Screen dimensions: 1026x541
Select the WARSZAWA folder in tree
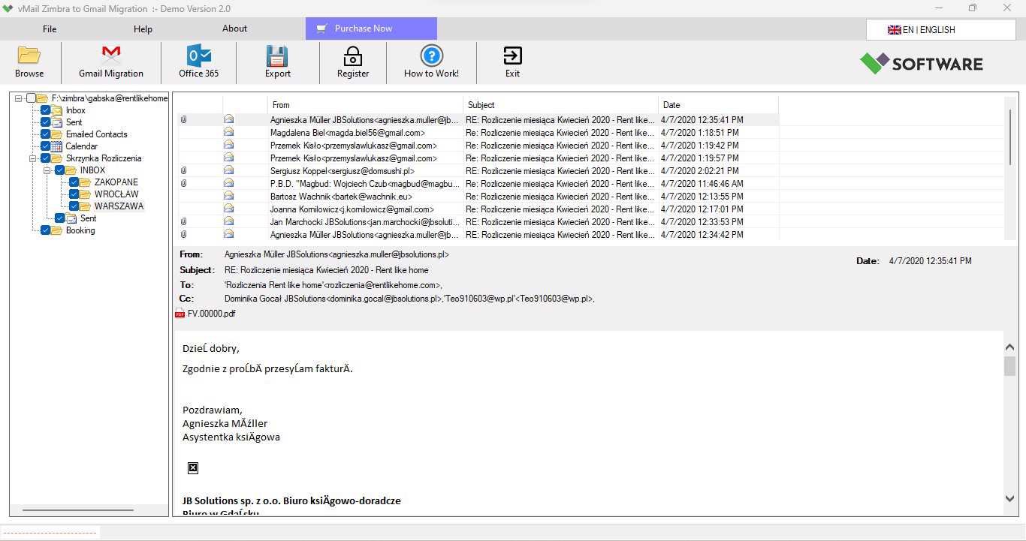pos(119,206)
